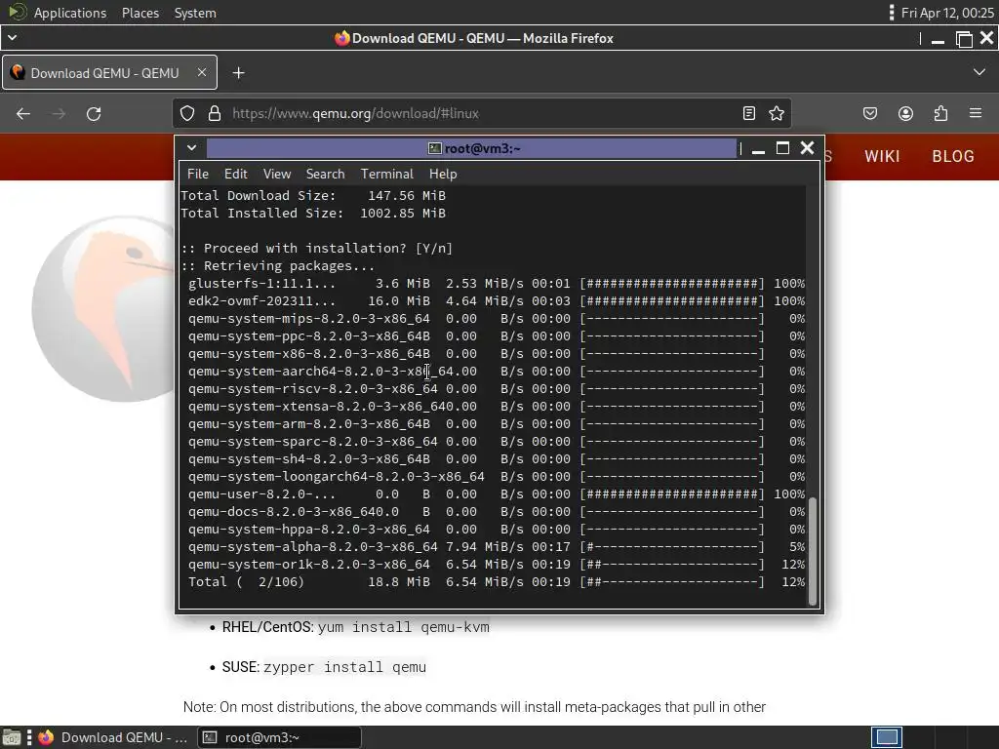Click the yum install qemu-kvm command

pos(403,627)
